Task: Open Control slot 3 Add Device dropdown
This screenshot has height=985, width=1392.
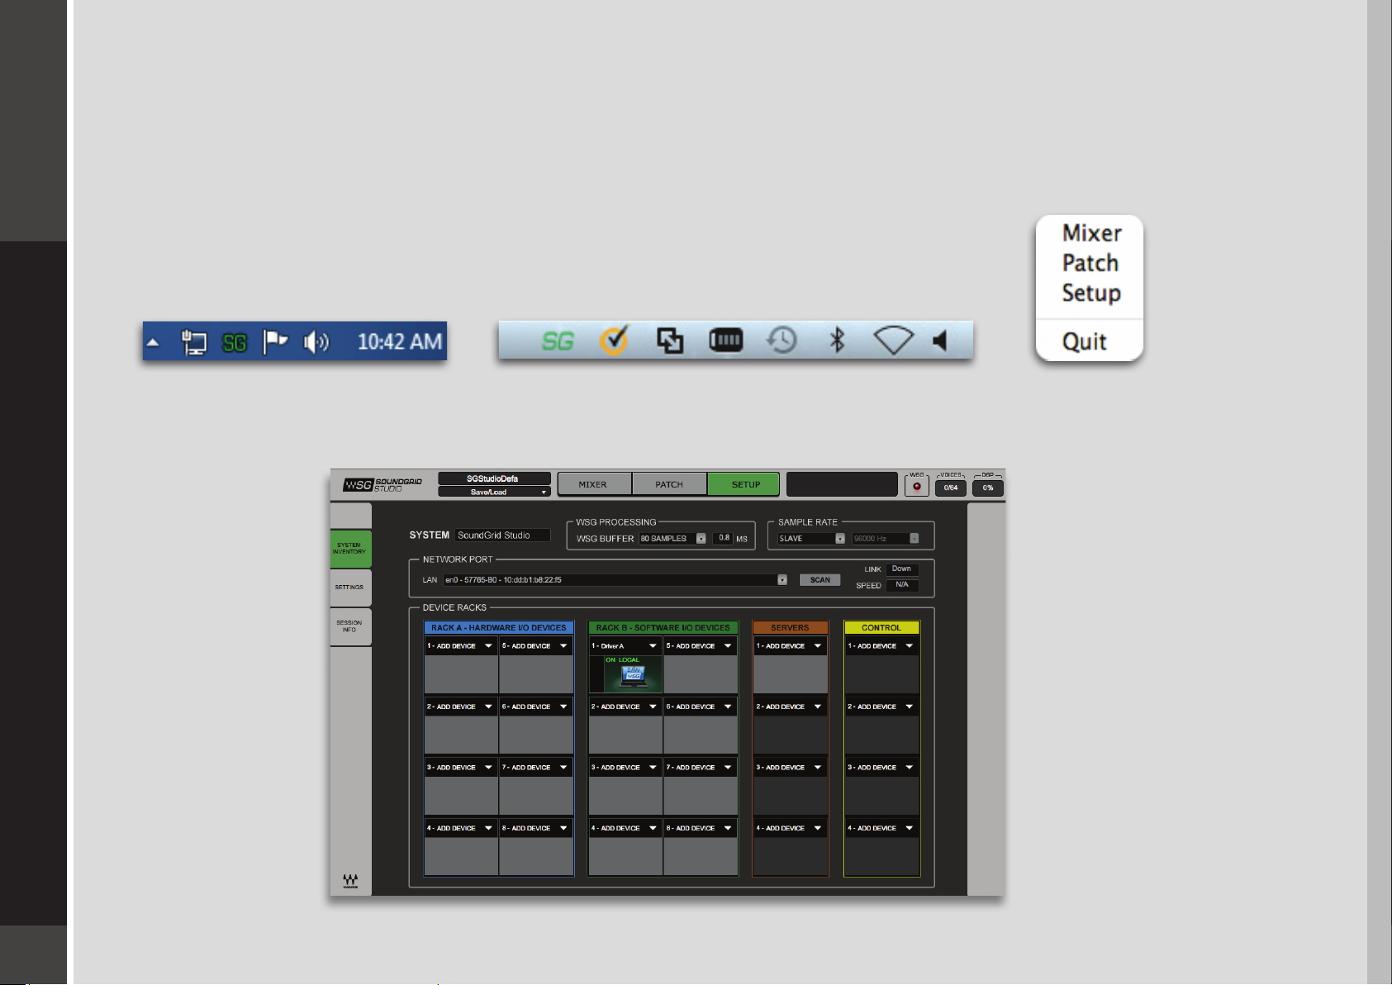Action: (881, 768)
